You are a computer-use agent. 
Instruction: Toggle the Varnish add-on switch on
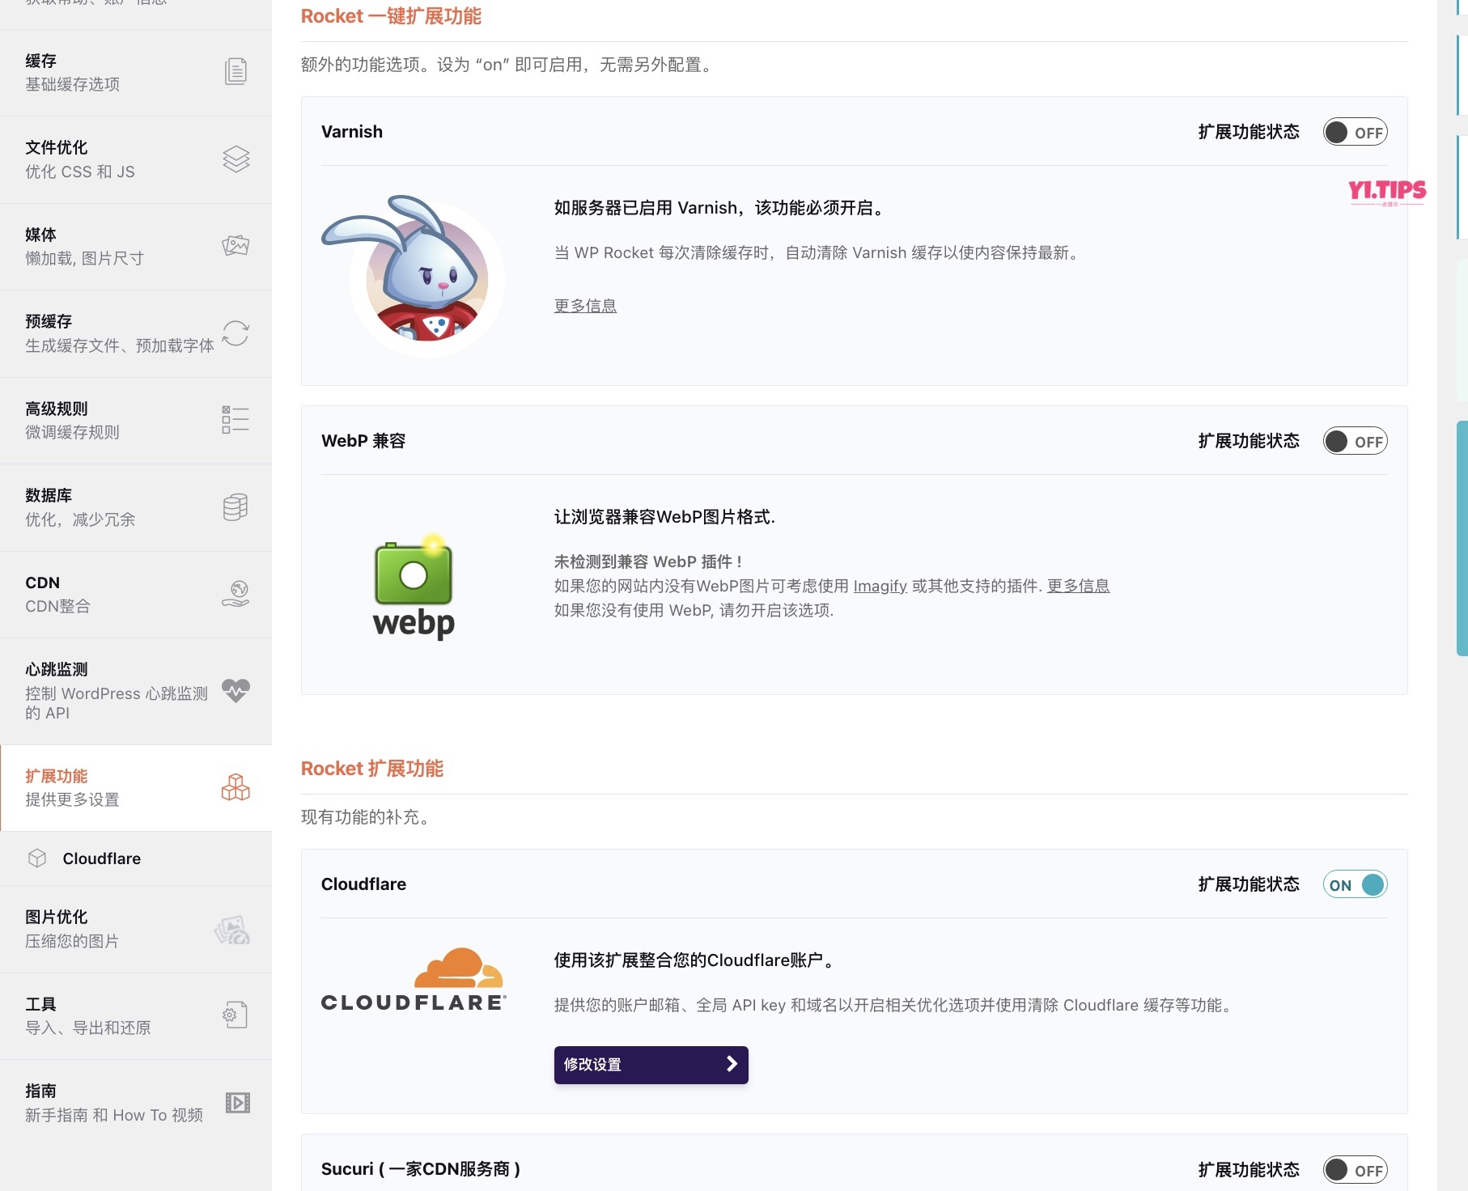click(x=1355, y=132)
